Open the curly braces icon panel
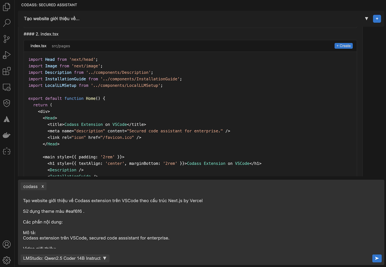This screenshot has width=386, height=267. (x=7, y=151)
